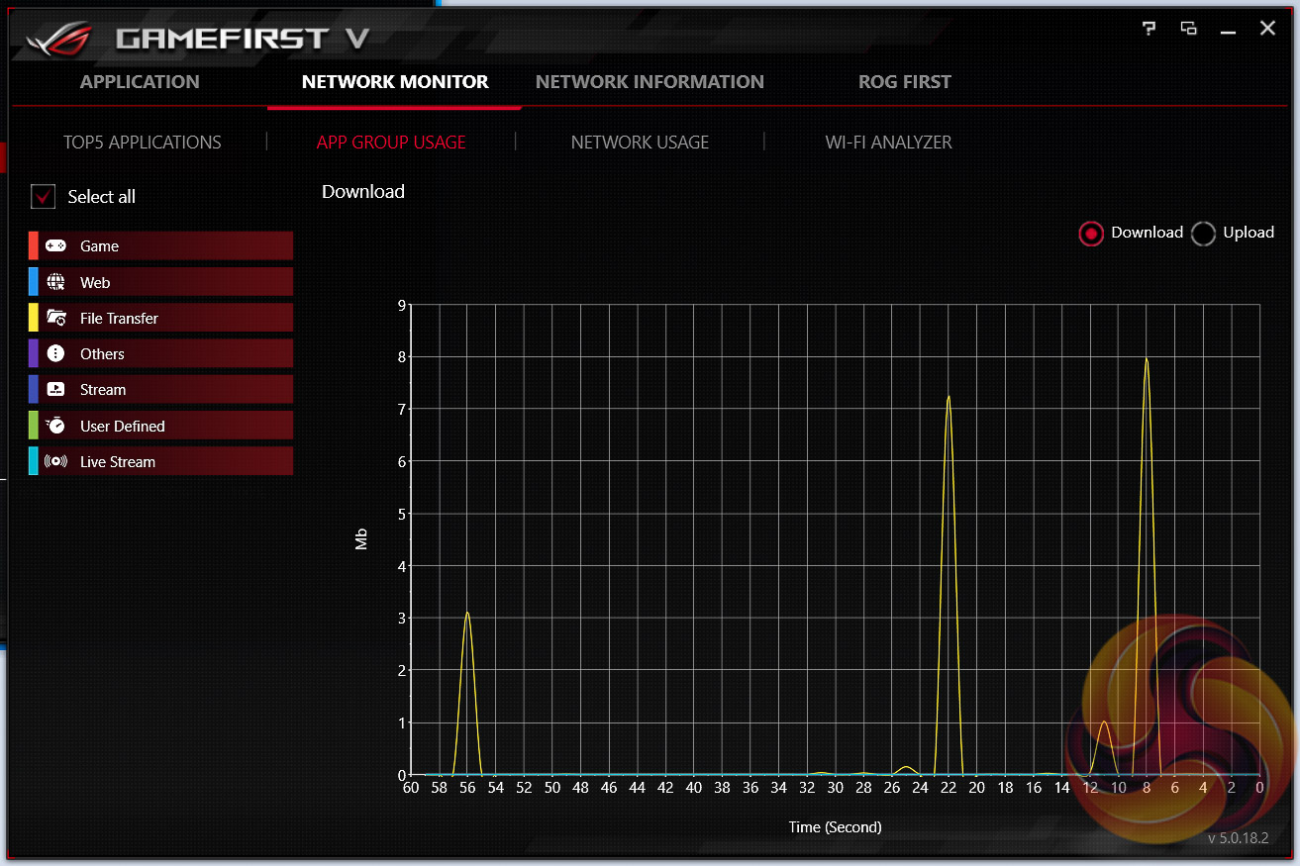Select the Upload radio button
1300x866 pixels.
pos(1203,234)
